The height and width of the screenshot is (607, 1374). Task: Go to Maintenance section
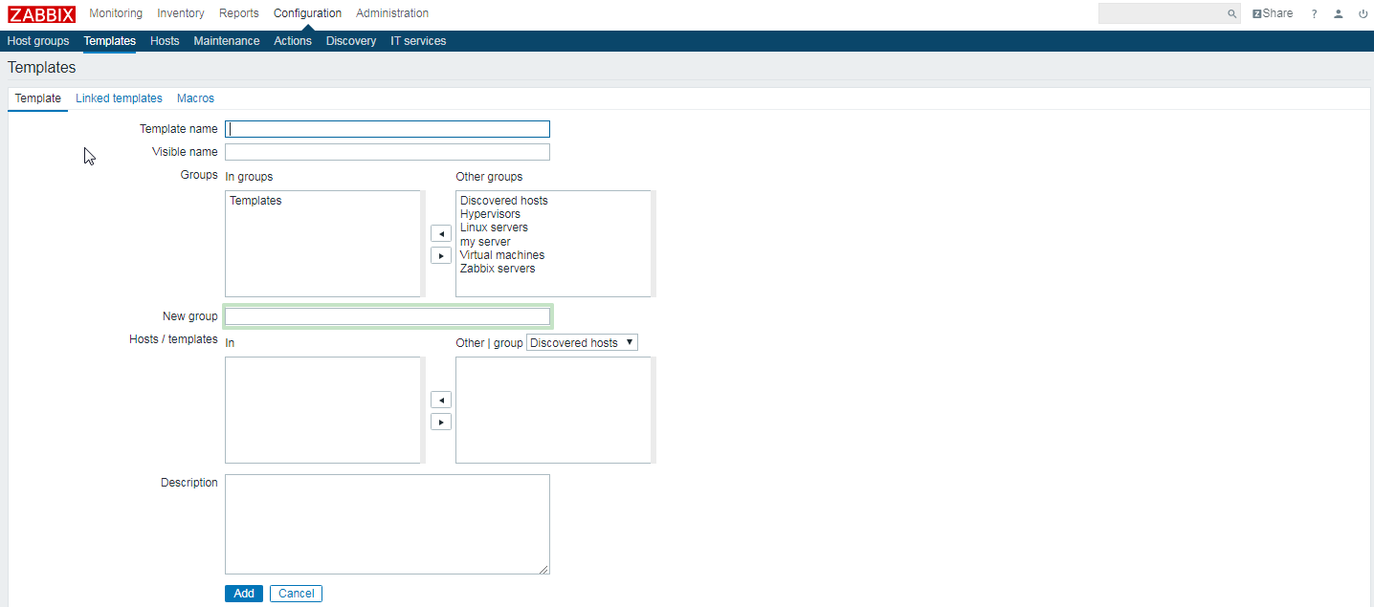[227, 41]
